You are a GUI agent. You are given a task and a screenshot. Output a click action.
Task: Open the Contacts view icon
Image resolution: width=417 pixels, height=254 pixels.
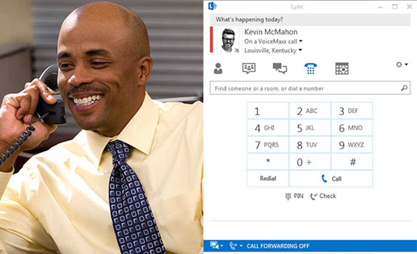(218, 68)
